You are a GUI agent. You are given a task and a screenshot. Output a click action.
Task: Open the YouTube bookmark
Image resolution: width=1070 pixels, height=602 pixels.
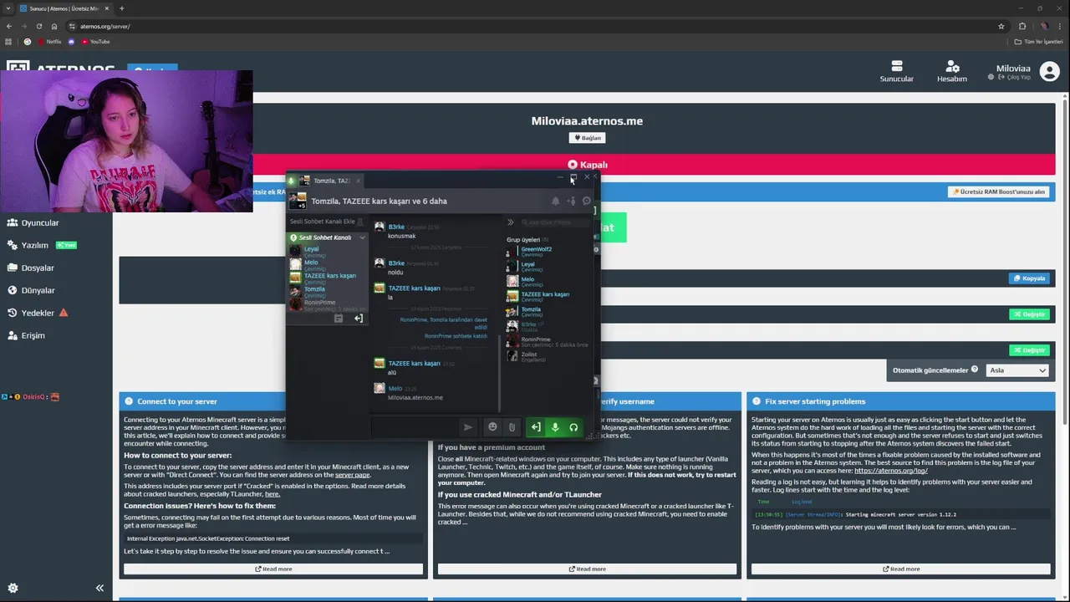tap(95, 41)
